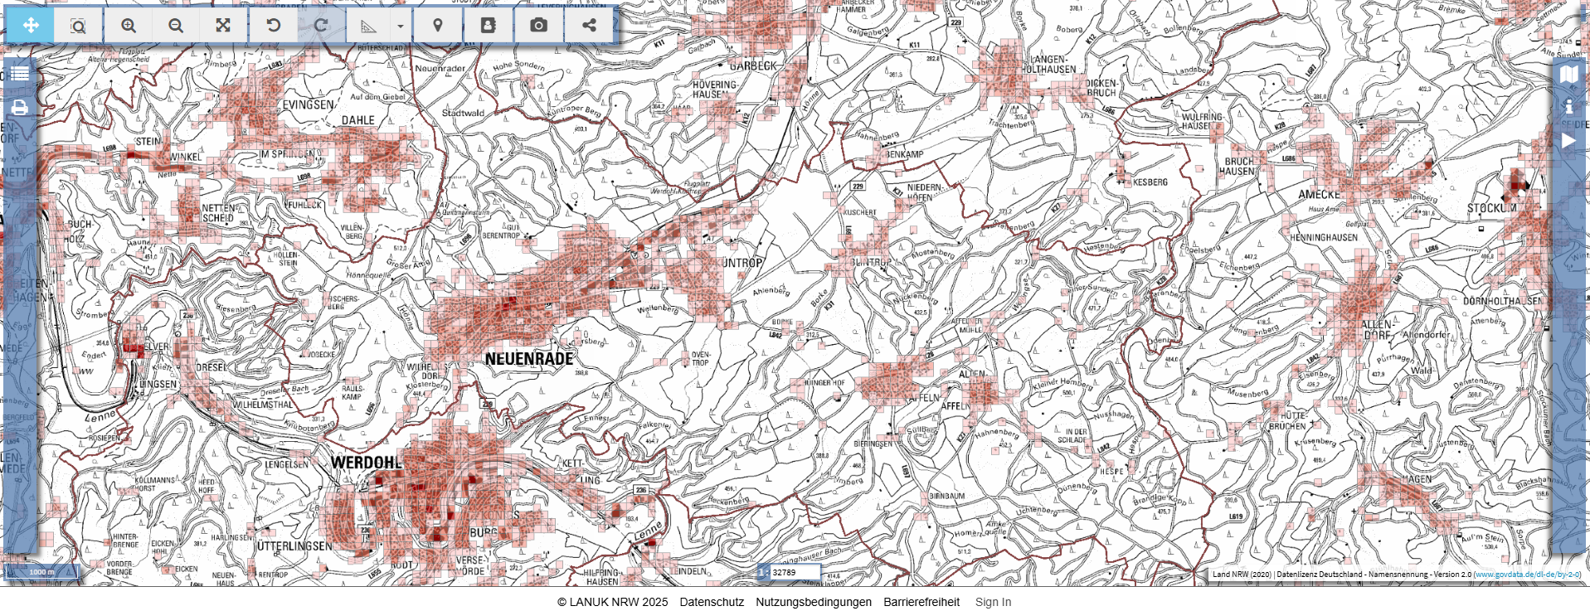This screenshot has width=1590, height=611.
Task: Zoom to full map extent
Action: click(x=223, y=25)
